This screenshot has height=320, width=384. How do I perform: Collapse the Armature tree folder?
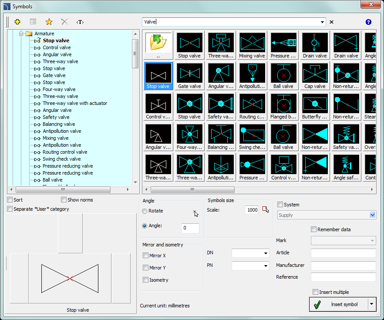[20, 34]
